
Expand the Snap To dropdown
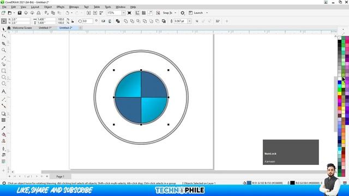coord(176,13)
